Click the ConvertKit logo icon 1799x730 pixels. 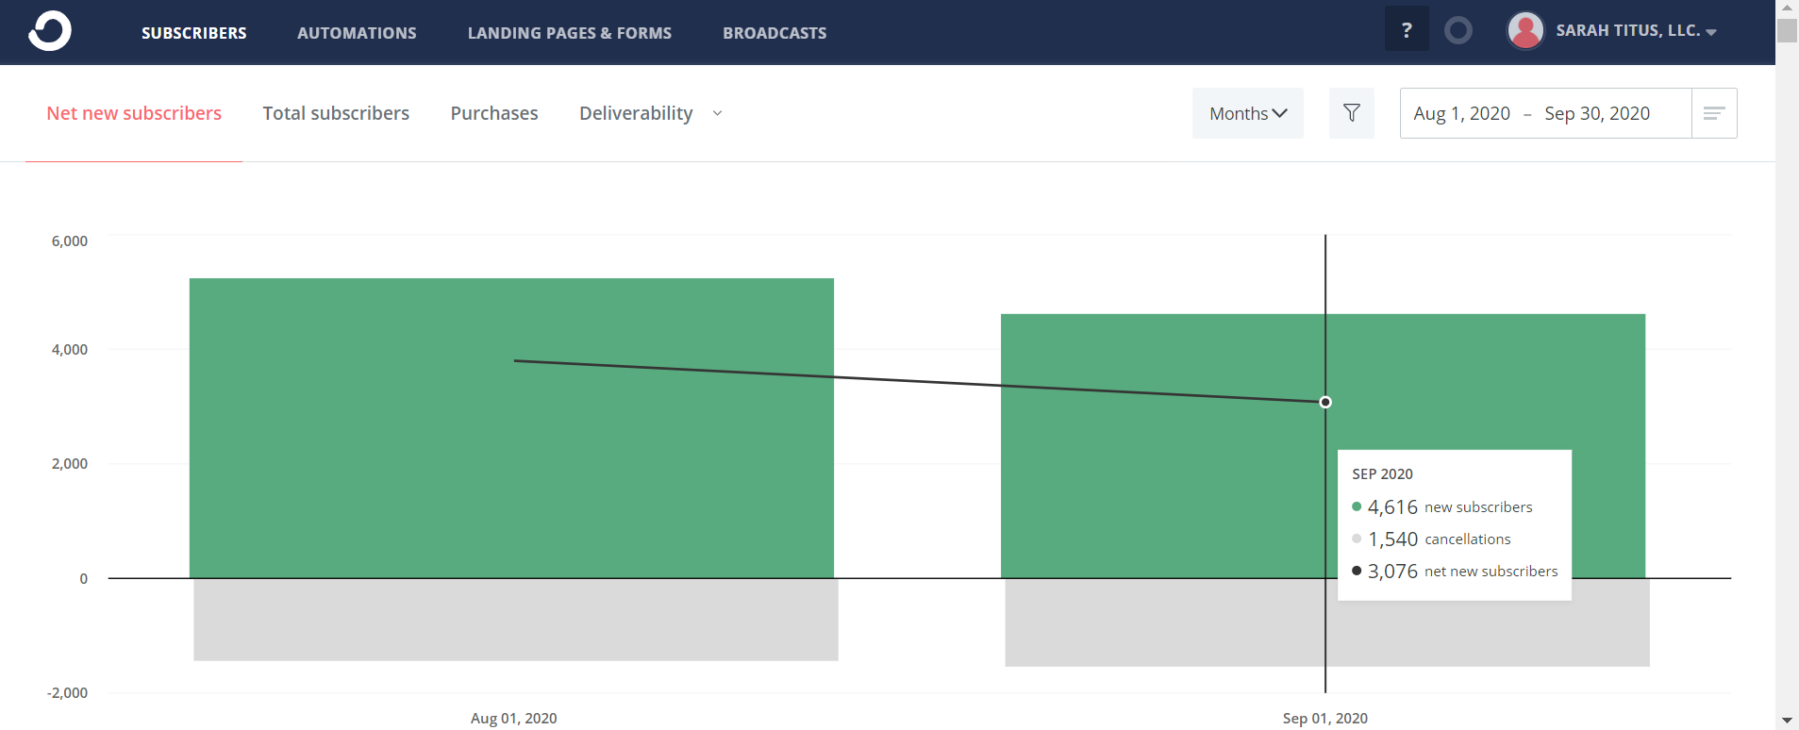point(50,31)
